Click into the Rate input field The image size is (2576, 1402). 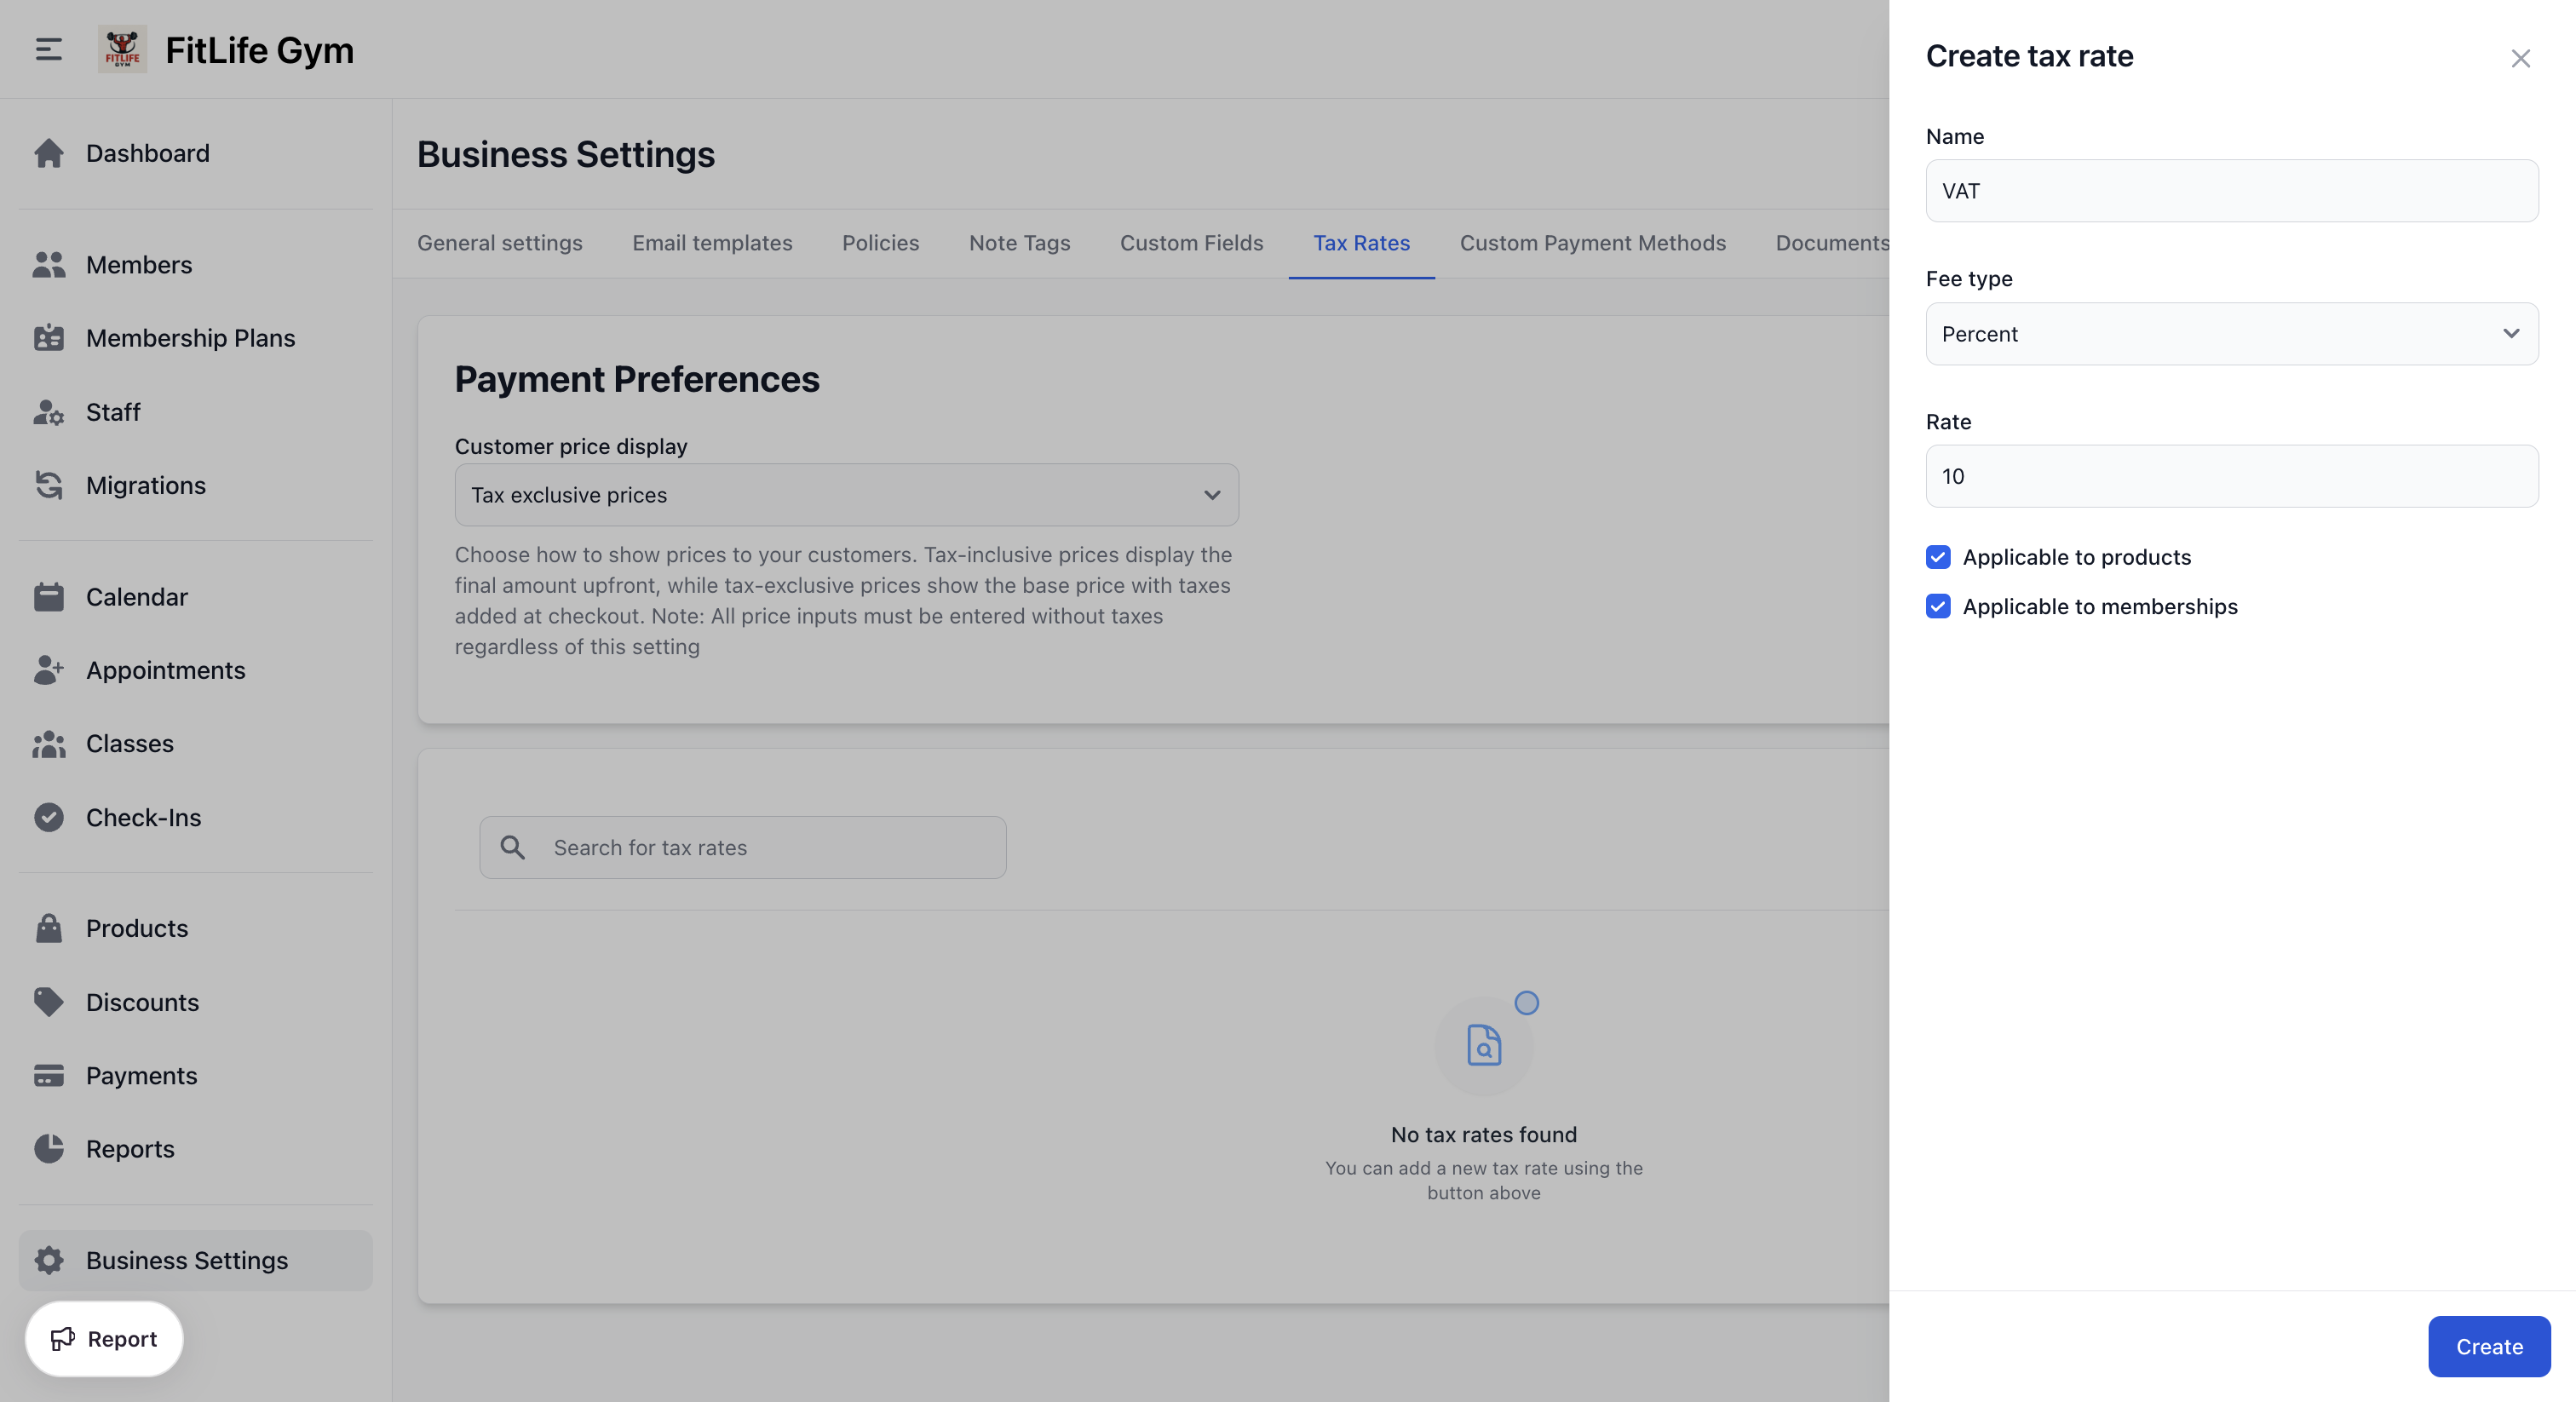point(2231,476)
